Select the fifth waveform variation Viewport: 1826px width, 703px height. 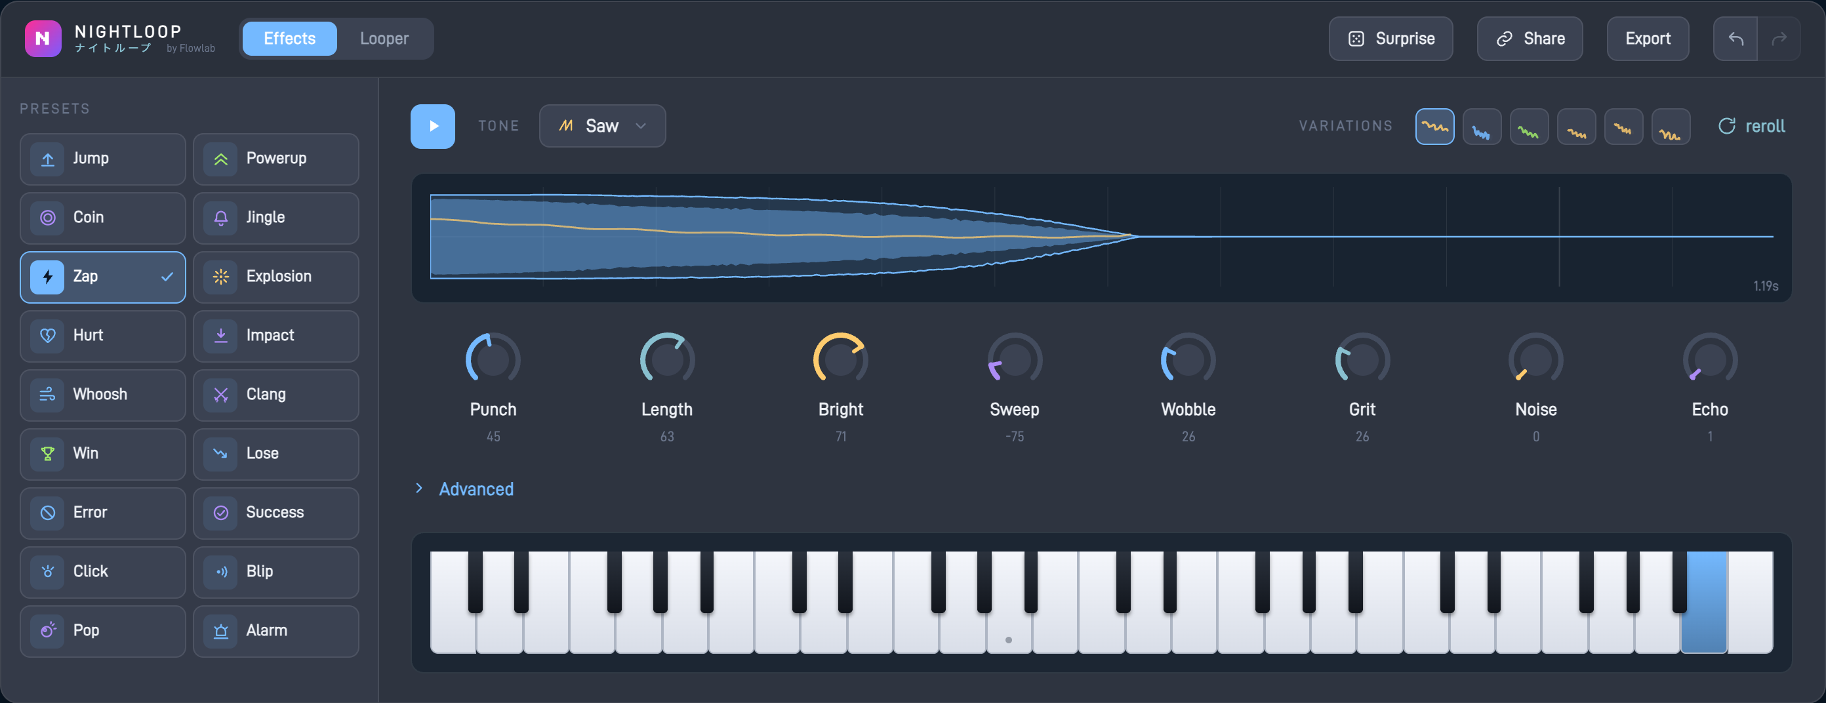pyautogui.click(x=1623, y=127)
